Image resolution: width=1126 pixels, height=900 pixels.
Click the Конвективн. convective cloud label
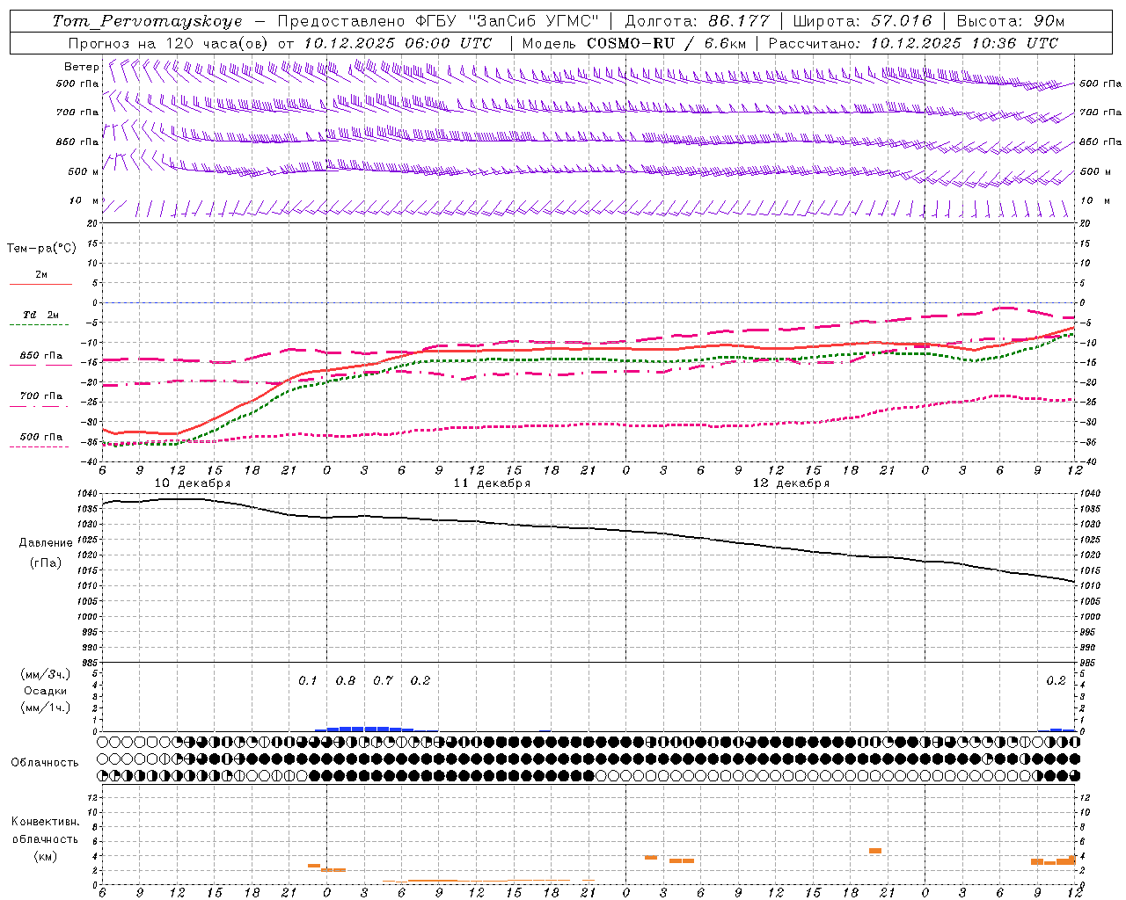[x=46, y=822]
